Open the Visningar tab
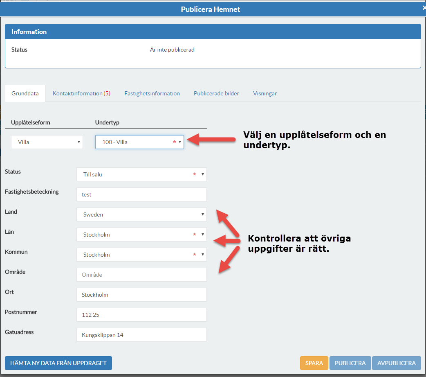426x377 pixels. (265, 93)
